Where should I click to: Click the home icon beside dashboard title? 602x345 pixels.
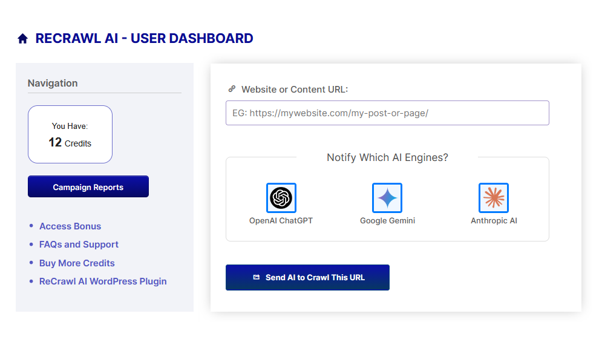click(23, 39)
